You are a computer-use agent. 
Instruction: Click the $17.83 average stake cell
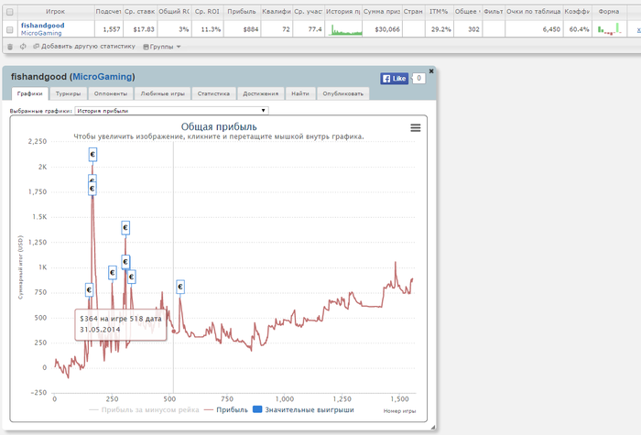139,29
